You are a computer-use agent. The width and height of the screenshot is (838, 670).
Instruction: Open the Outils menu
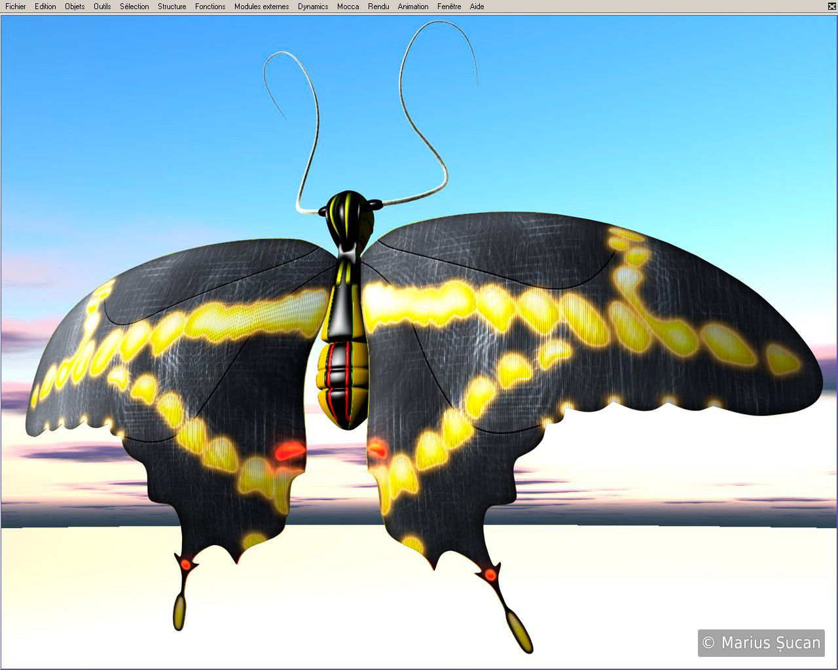pos(102,7)
